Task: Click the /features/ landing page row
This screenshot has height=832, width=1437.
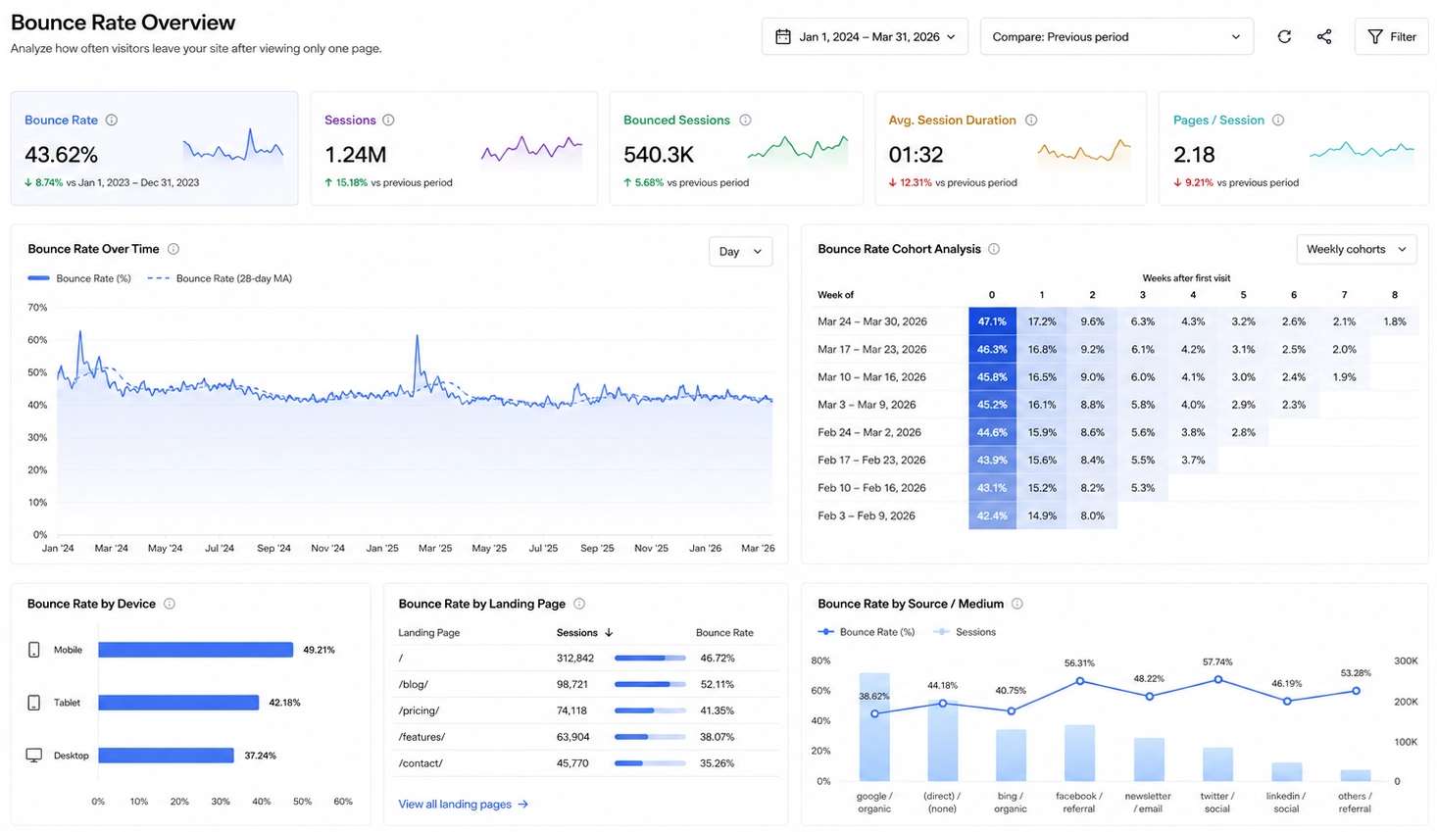Action: (x=588, y=737)
